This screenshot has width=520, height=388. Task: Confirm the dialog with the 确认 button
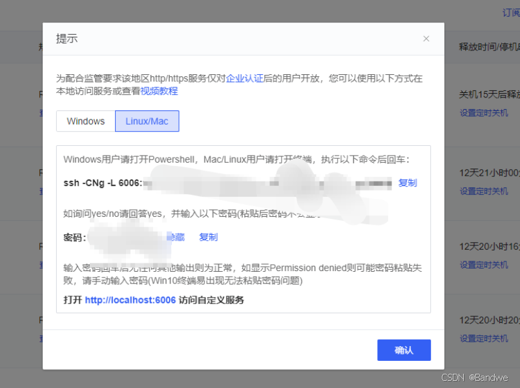pos(404,350)
